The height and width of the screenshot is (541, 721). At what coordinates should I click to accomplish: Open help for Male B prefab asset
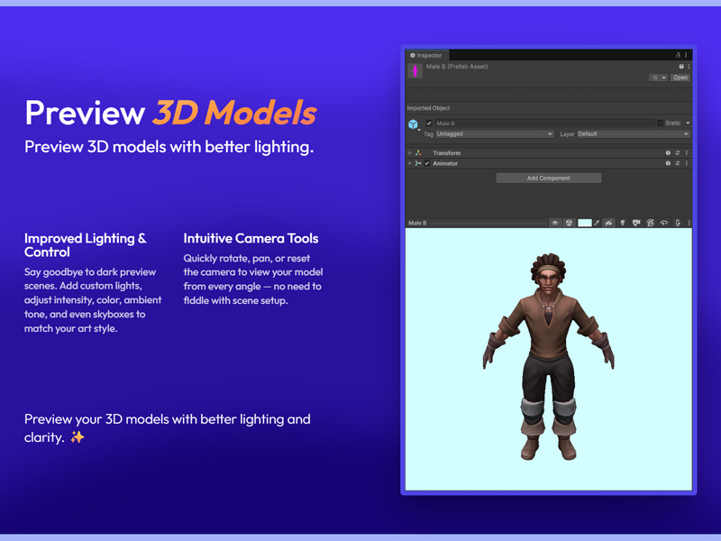tap(681, 67)
